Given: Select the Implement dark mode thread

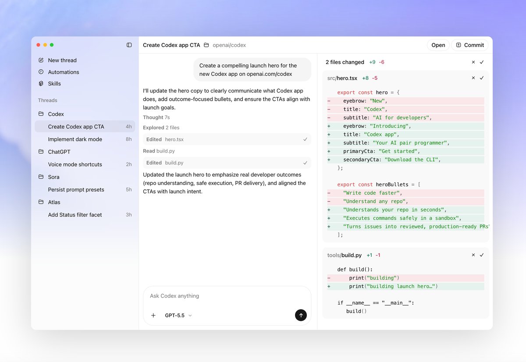Looking at the screenshot, I should (85, 139).
